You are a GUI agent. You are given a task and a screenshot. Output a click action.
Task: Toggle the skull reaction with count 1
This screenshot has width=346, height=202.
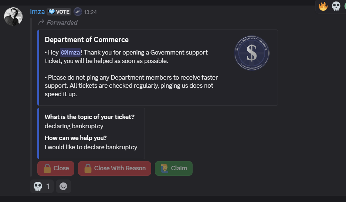[42, 187]
